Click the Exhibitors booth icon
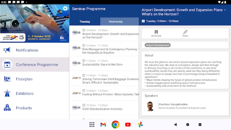 (x=7, y=94)
